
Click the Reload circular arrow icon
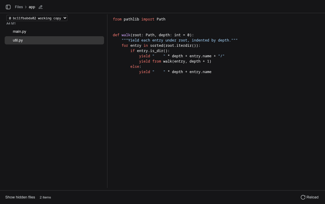tap(303, 197)
